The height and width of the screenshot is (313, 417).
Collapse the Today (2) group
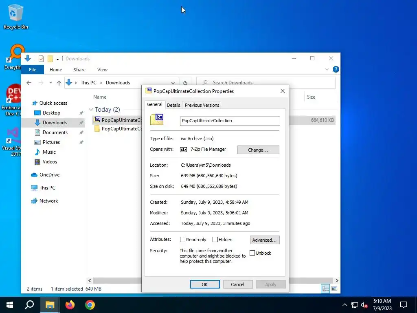click(x=91, y=110)
